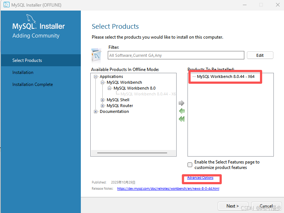Click the published date 2025年10月29日

123,182
